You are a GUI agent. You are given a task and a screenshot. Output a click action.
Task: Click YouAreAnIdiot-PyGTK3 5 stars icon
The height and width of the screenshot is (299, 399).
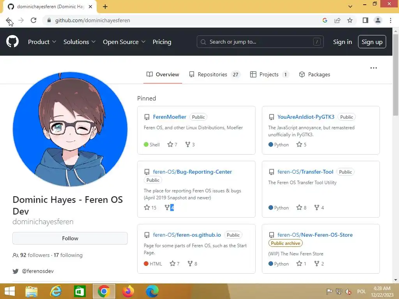(x=299, y=144)
